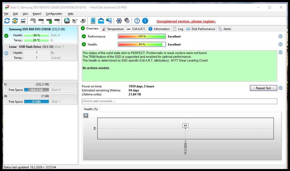Click the disk icon with magnifying glass

(57, 21)
